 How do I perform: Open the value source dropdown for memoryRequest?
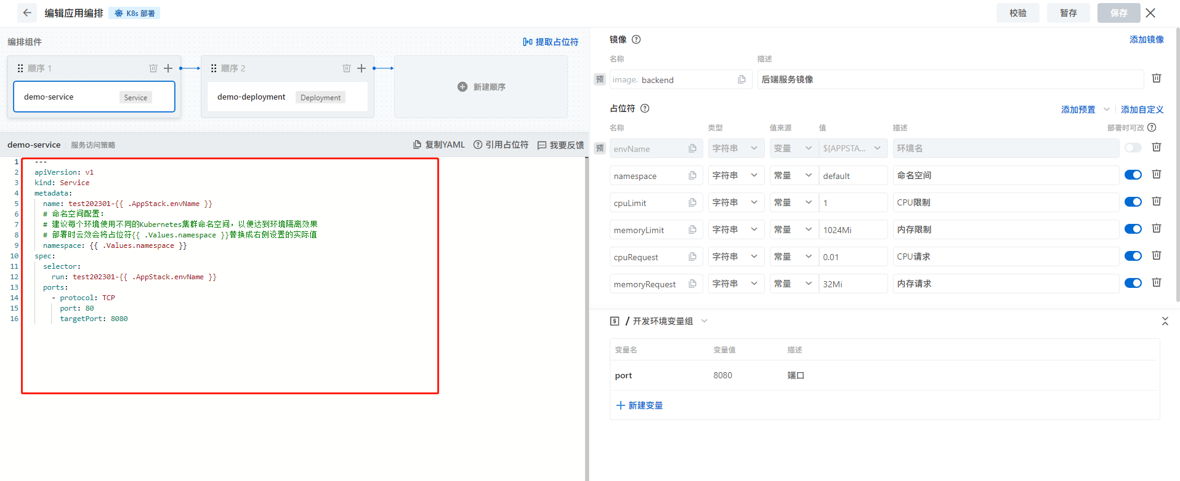794,284
